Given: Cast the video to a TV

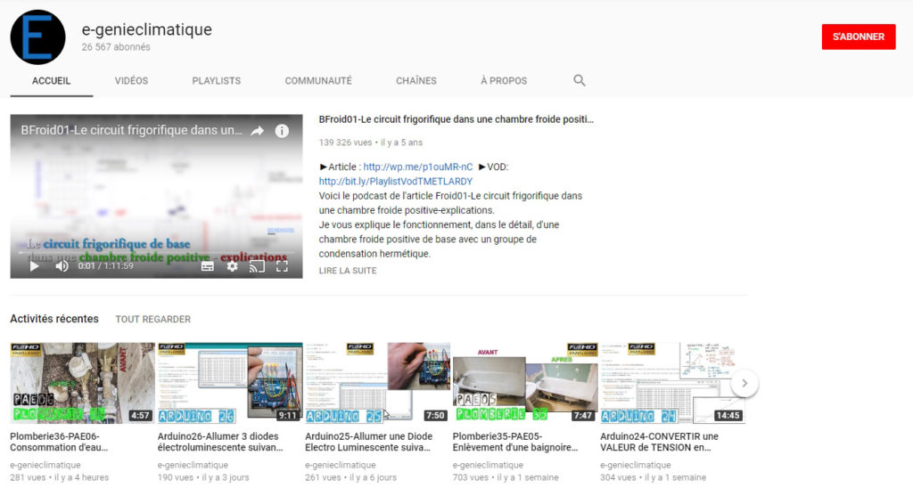Looking at the screenshot, I should pyautogui.click(x=257, y=266).
